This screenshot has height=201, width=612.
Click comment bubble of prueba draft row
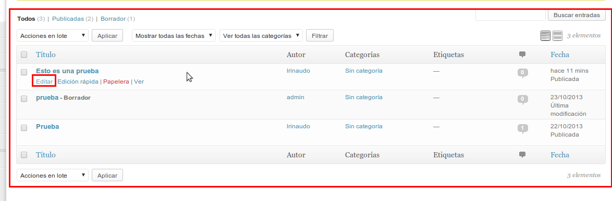523,100
